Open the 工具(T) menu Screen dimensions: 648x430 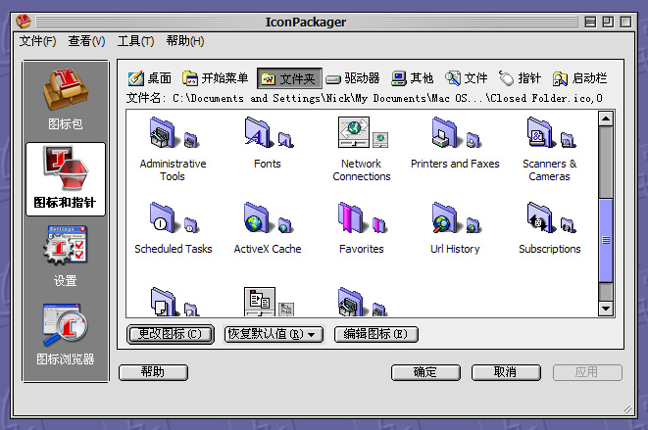(135, 41)
